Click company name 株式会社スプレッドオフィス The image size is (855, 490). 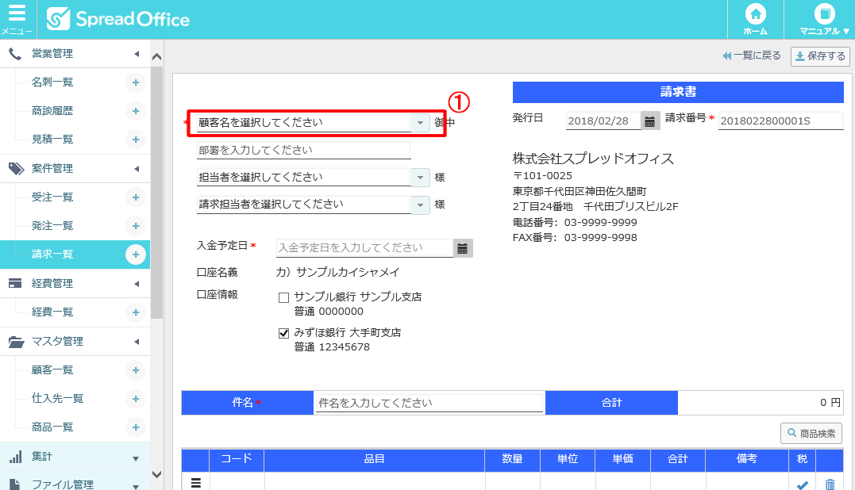pos(593,159)
